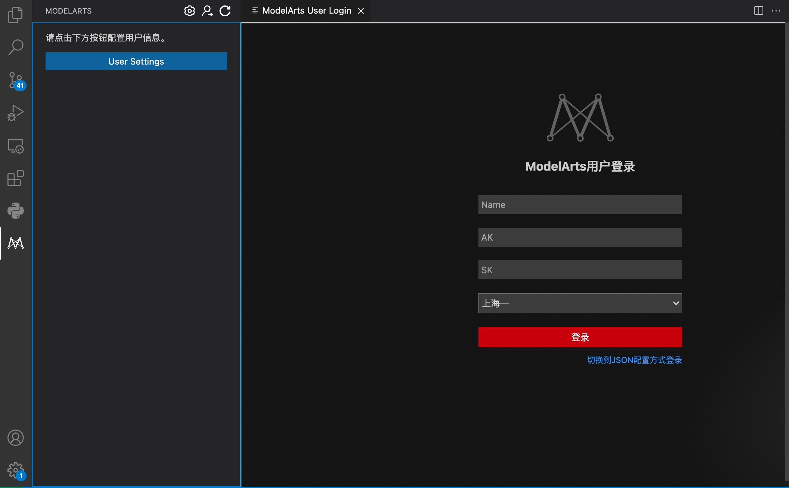The height and width of the screenshot is (488, 789).
Task: Click the red 登录 login button
Action: pos(580,337)
